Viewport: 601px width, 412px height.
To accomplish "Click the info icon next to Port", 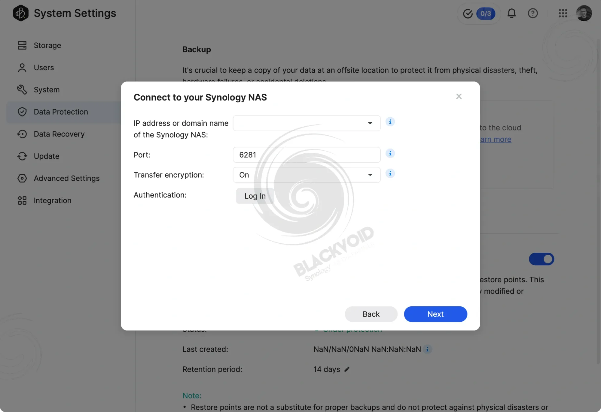I will click(390, 153).
